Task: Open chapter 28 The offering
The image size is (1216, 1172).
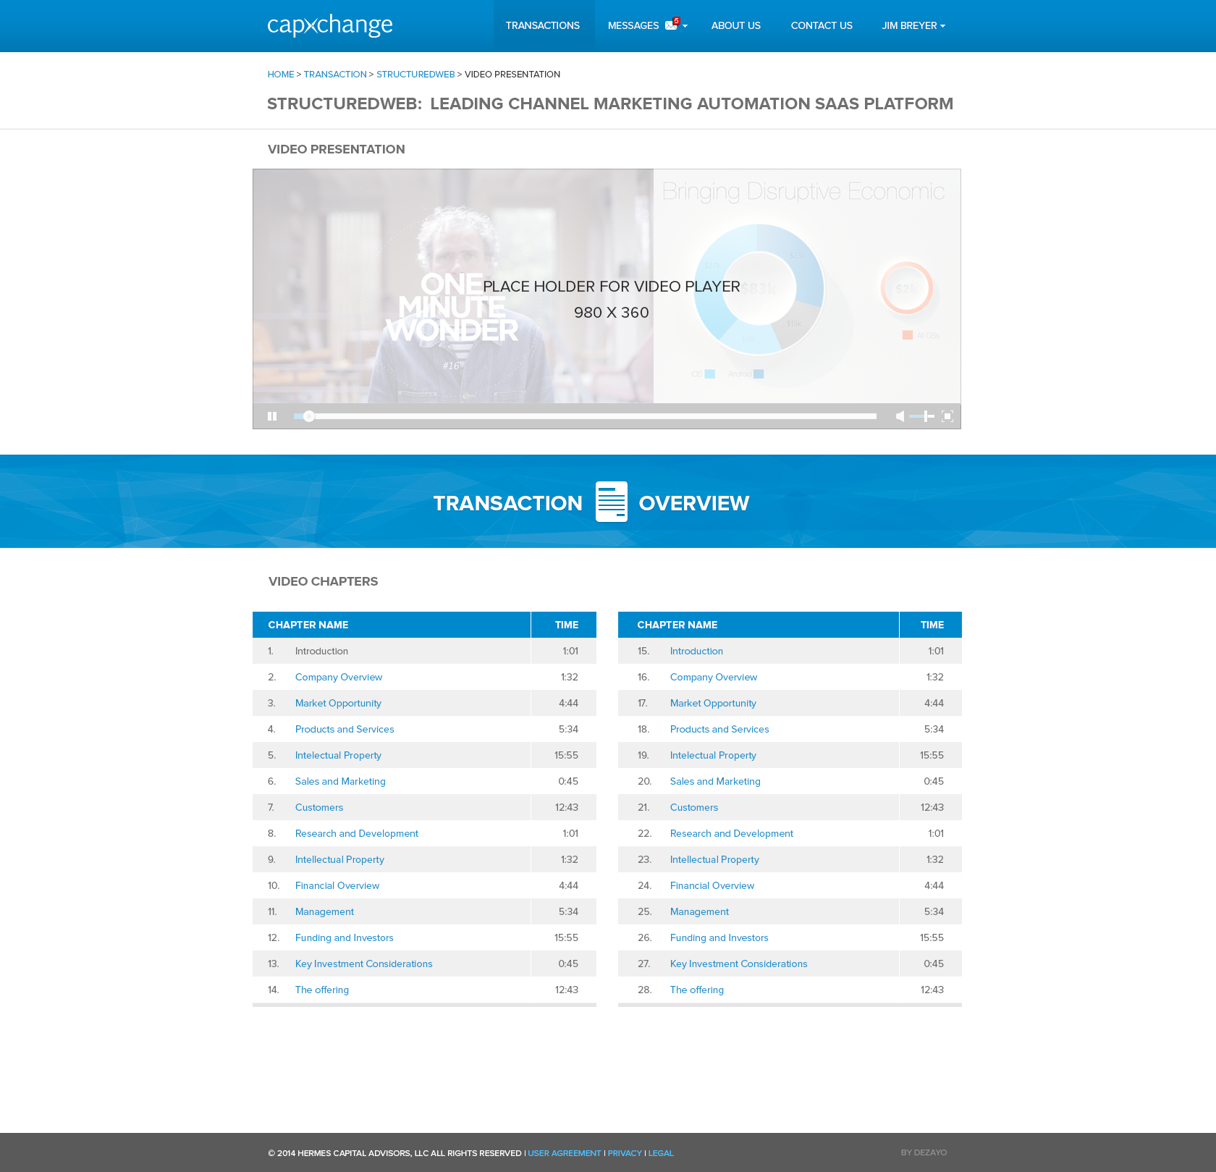Action: pyautogui.click(x=697, y=990)
